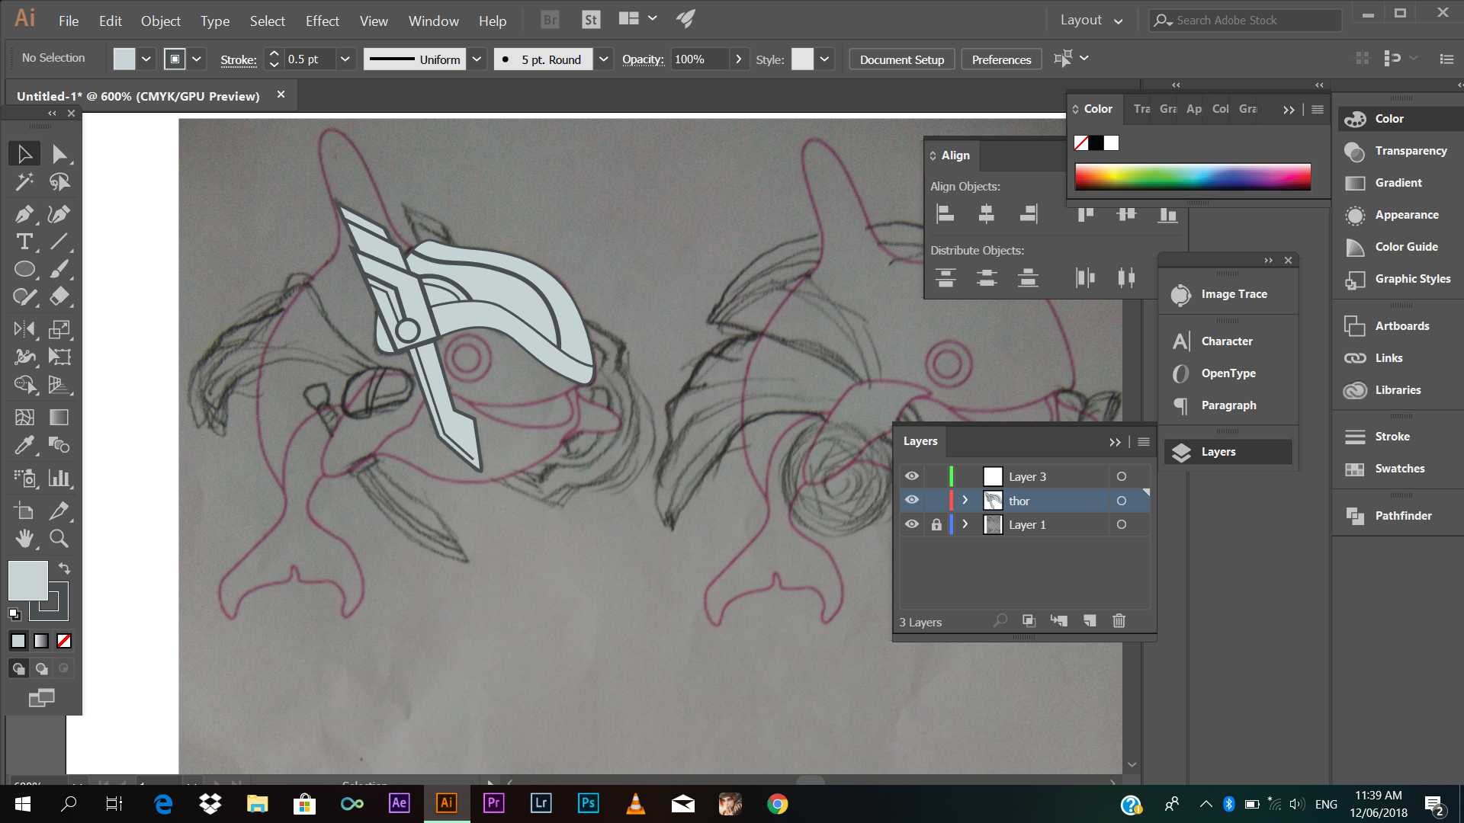Hide Layer 1 visibility eye
Image resolution: width=1464 pixels, height=823 pixels.
912,524
